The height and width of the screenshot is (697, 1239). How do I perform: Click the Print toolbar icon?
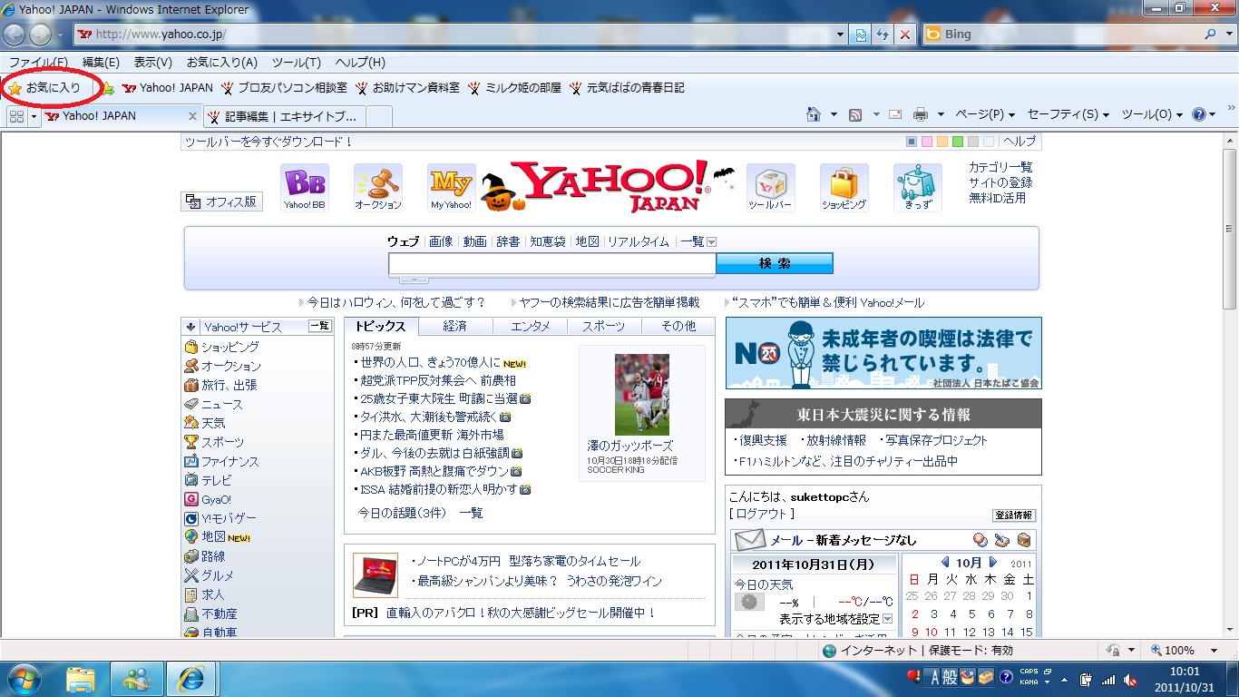[921, 114]
